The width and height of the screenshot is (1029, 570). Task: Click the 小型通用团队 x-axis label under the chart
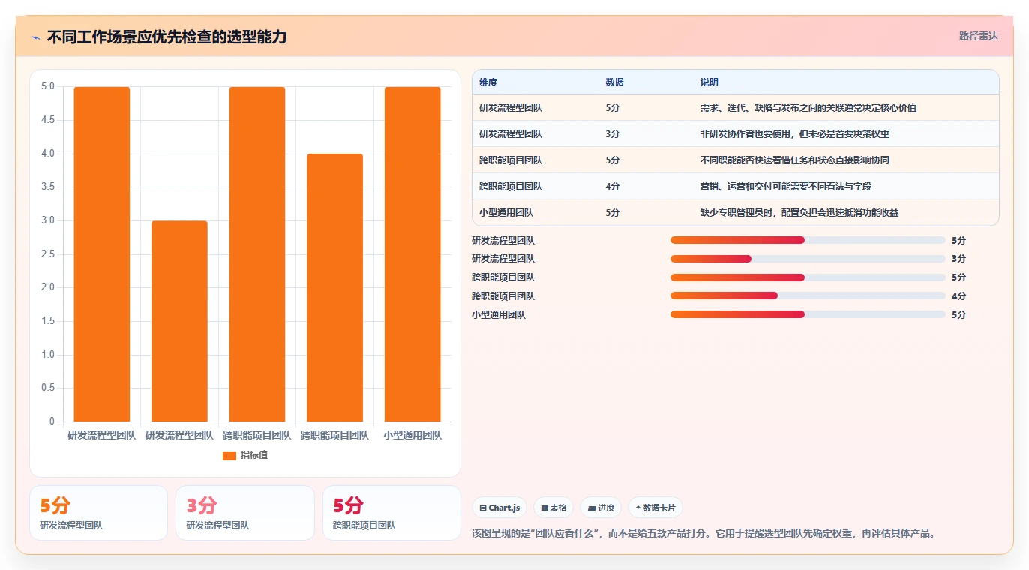412,435
